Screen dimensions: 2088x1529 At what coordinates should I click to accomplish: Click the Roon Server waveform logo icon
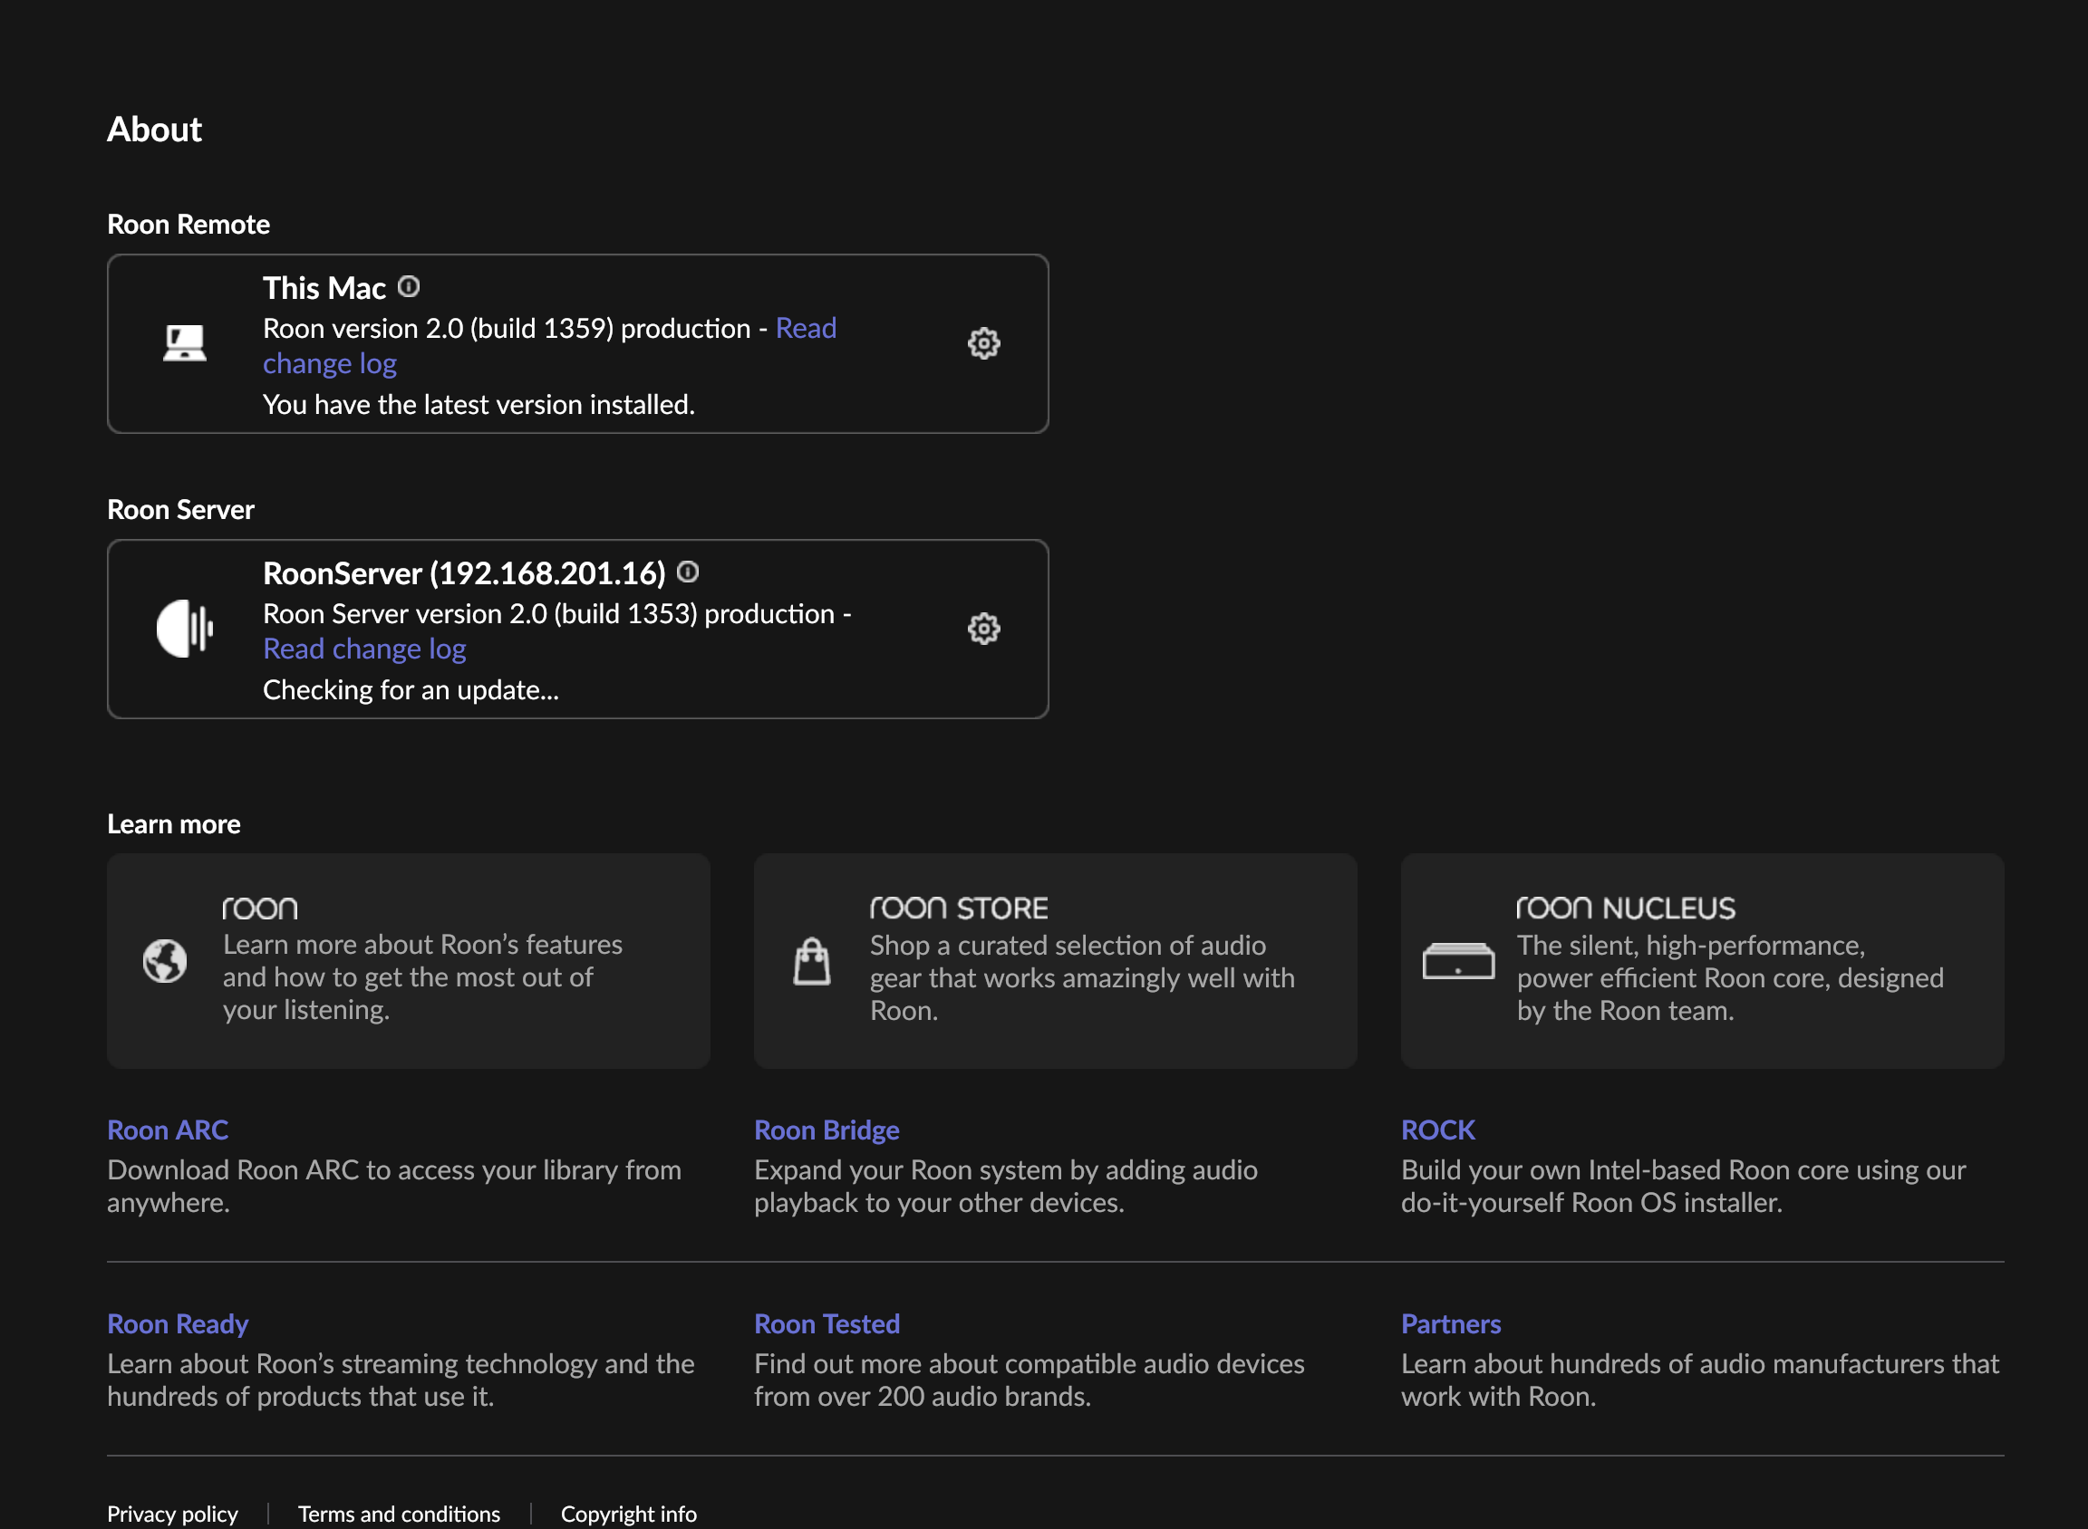click(184, 629)
